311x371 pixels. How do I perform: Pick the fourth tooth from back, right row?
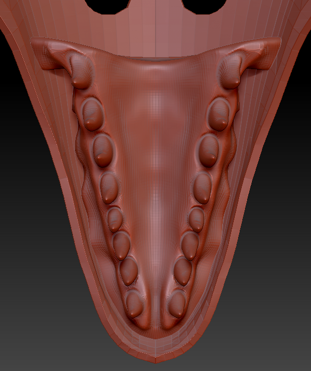(x=202, y=188)
